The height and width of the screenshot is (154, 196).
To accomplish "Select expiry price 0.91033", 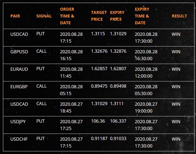I will pos(118,139).
